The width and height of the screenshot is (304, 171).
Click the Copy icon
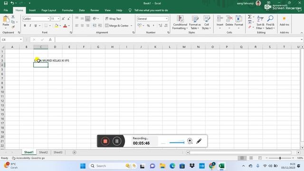tap(13, 22)
